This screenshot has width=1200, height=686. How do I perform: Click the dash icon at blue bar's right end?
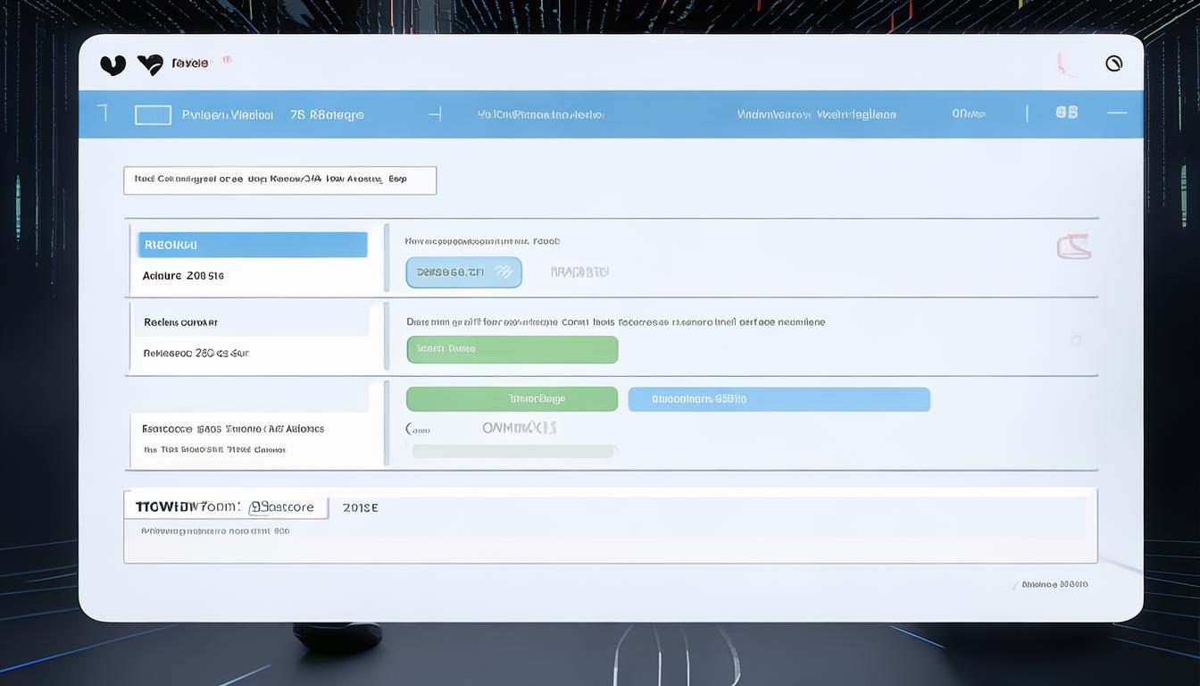pyautogui.click(x=1117, y=113)
